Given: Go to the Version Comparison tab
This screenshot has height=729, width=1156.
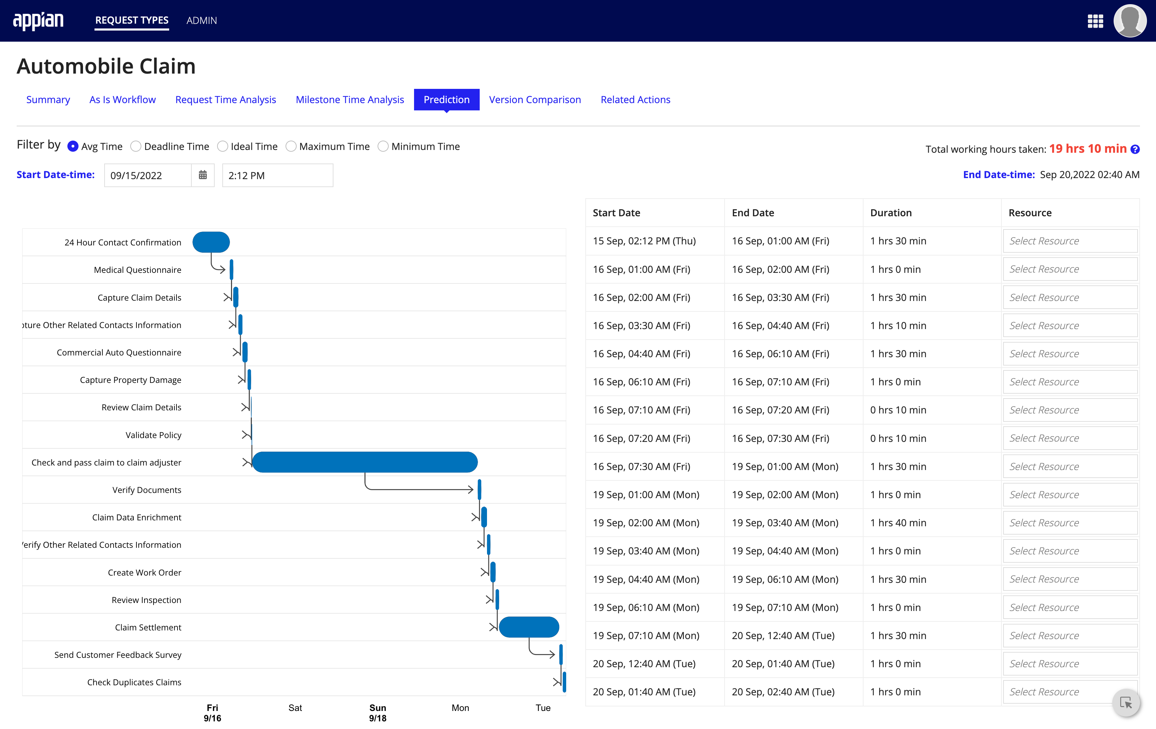Looking at the screenshot, I should tap(535, 99).
